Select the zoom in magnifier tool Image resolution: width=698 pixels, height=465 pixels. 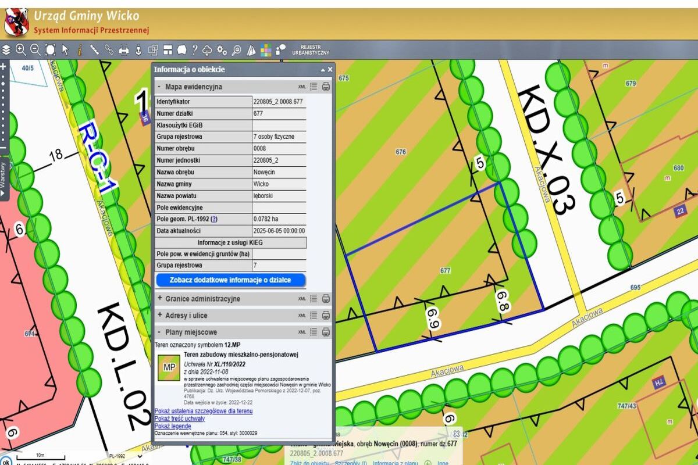click(21, 50)
